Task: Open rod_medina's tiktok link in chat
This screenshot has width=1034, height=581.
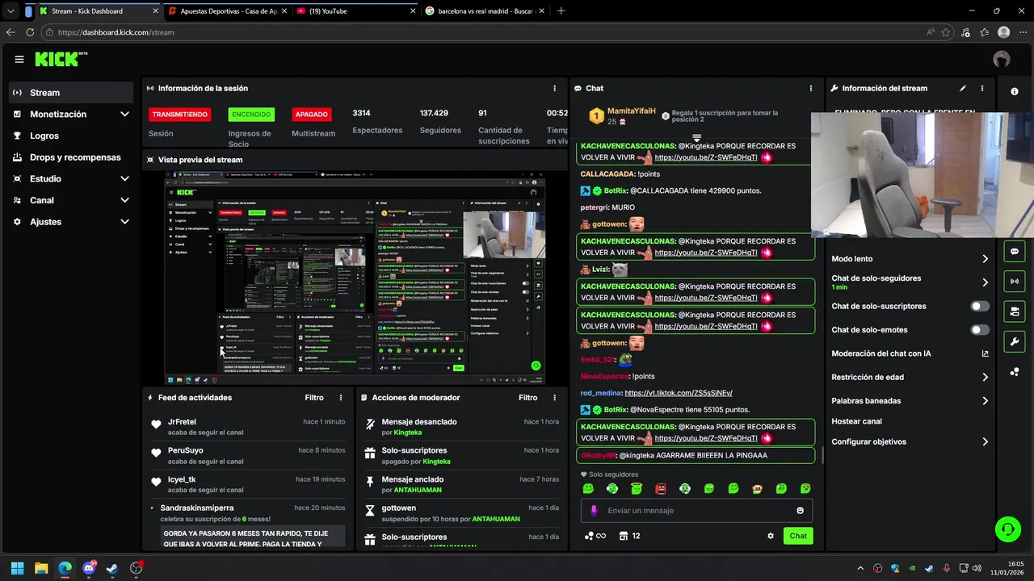Action: (x=679, y=393)
